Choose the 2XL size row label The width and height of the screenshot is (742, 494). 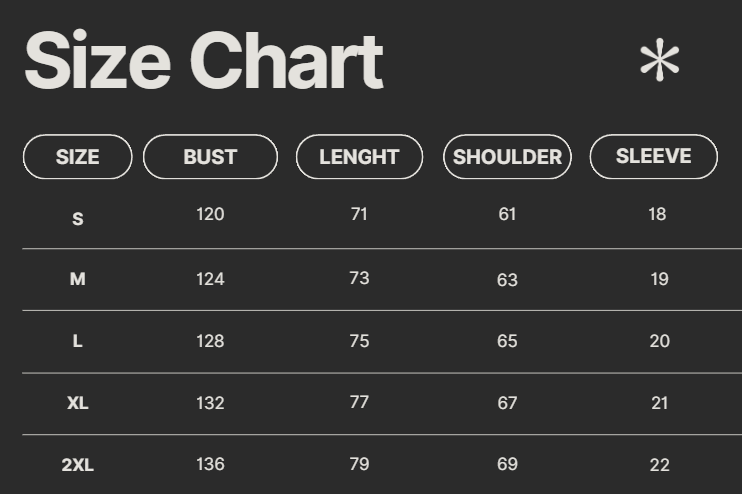[x=78, y=465]
